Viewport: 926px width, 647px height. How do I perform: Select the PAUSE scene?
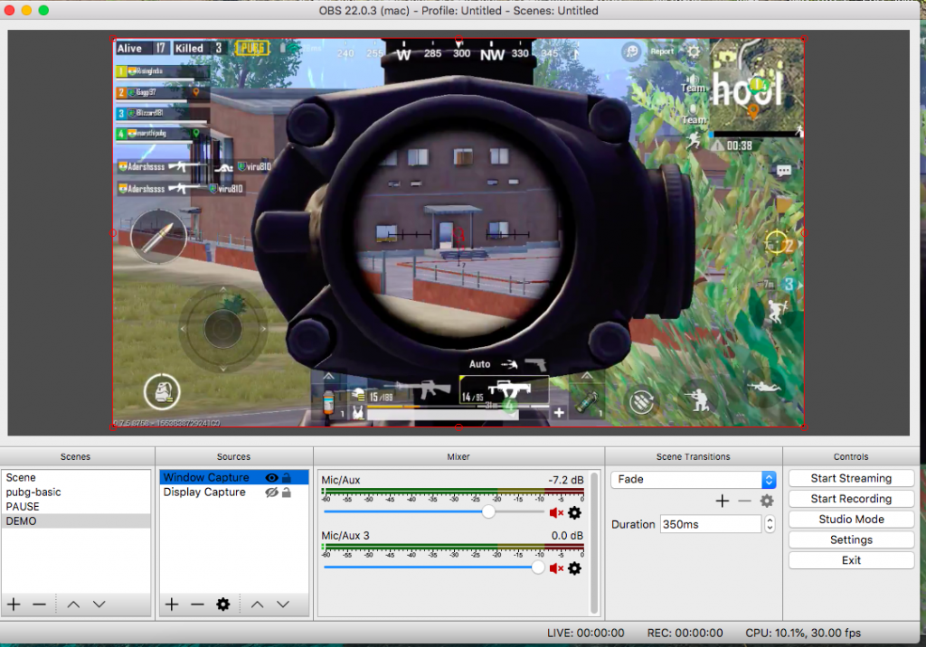76,507
